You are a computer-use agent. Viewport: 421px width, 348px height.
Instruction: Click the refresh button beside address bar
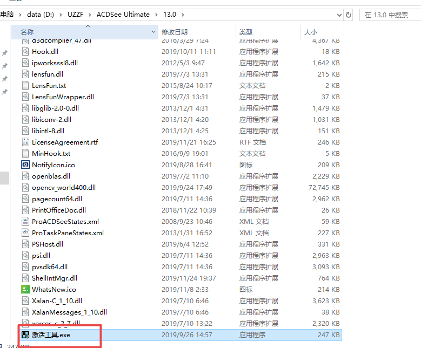coord(349,15)
